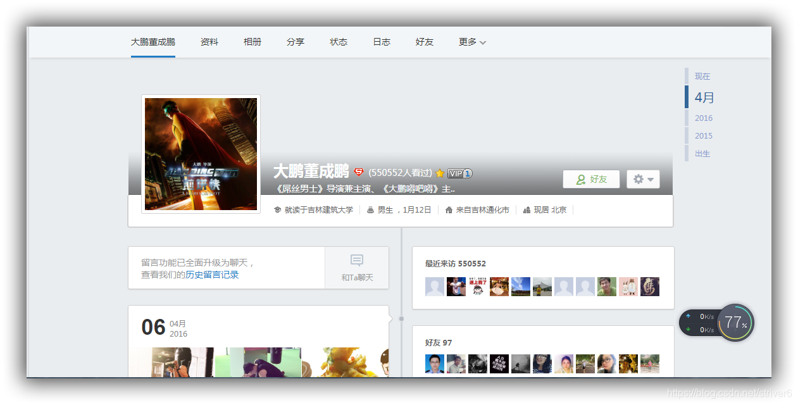Jump to 现在 on the timeline

pos(702,76)
